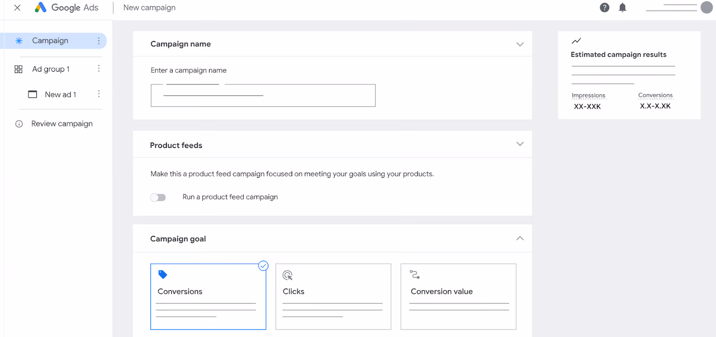716x337 pixels.
Task: Open the Ad group 1 three-dot menu
Action: [99, 68]
